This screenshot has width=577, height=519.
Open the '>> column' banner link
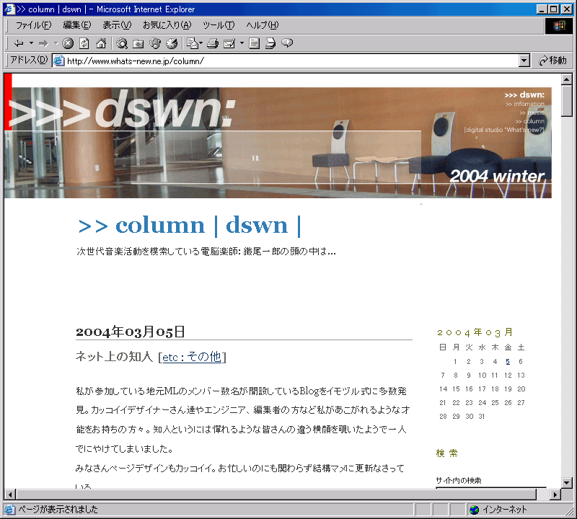pyautogui.click(x=529, y=121)
